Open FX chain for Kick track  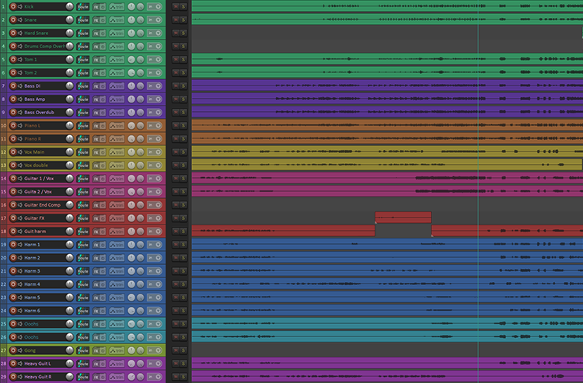(96, 7)
